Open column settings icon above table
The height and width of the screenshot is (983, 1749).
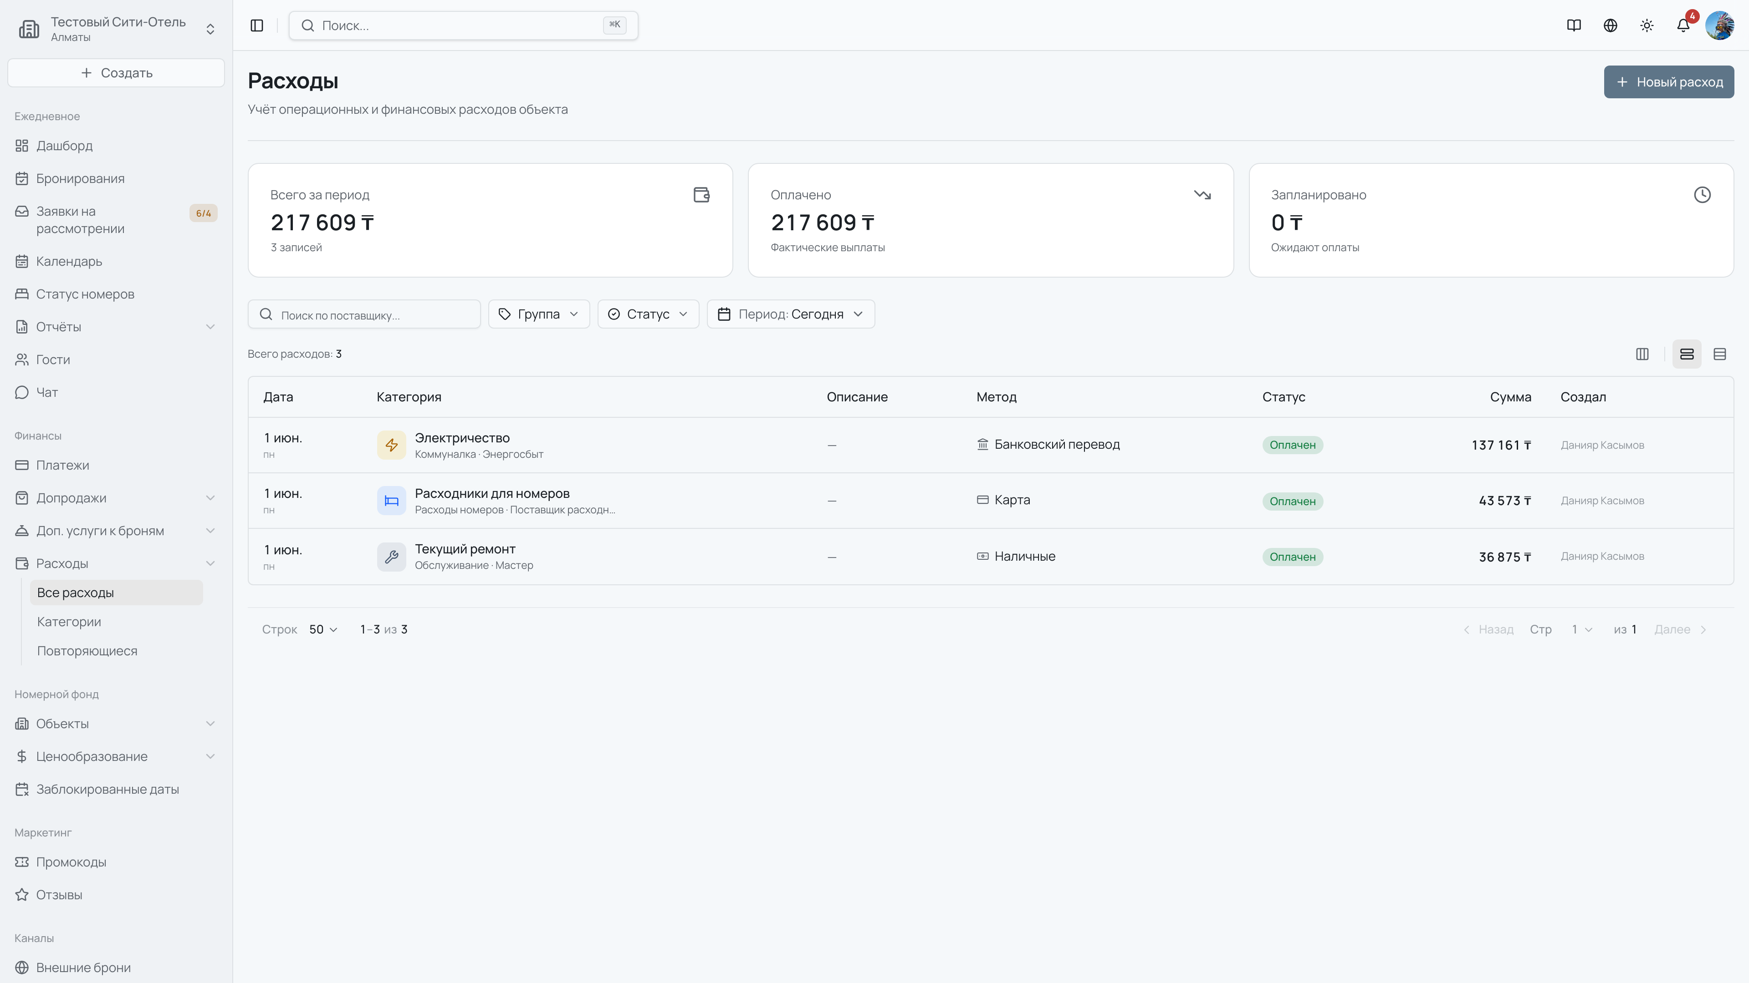(x=1642, y=354)
